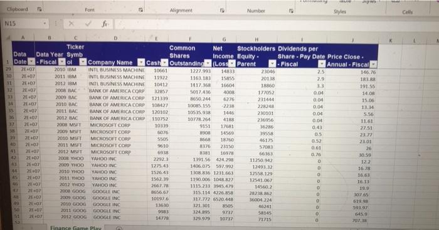Image resolution: width=439 pixels, height=230 pixels.
Task: Select column L header
Action: click(415, 41)
